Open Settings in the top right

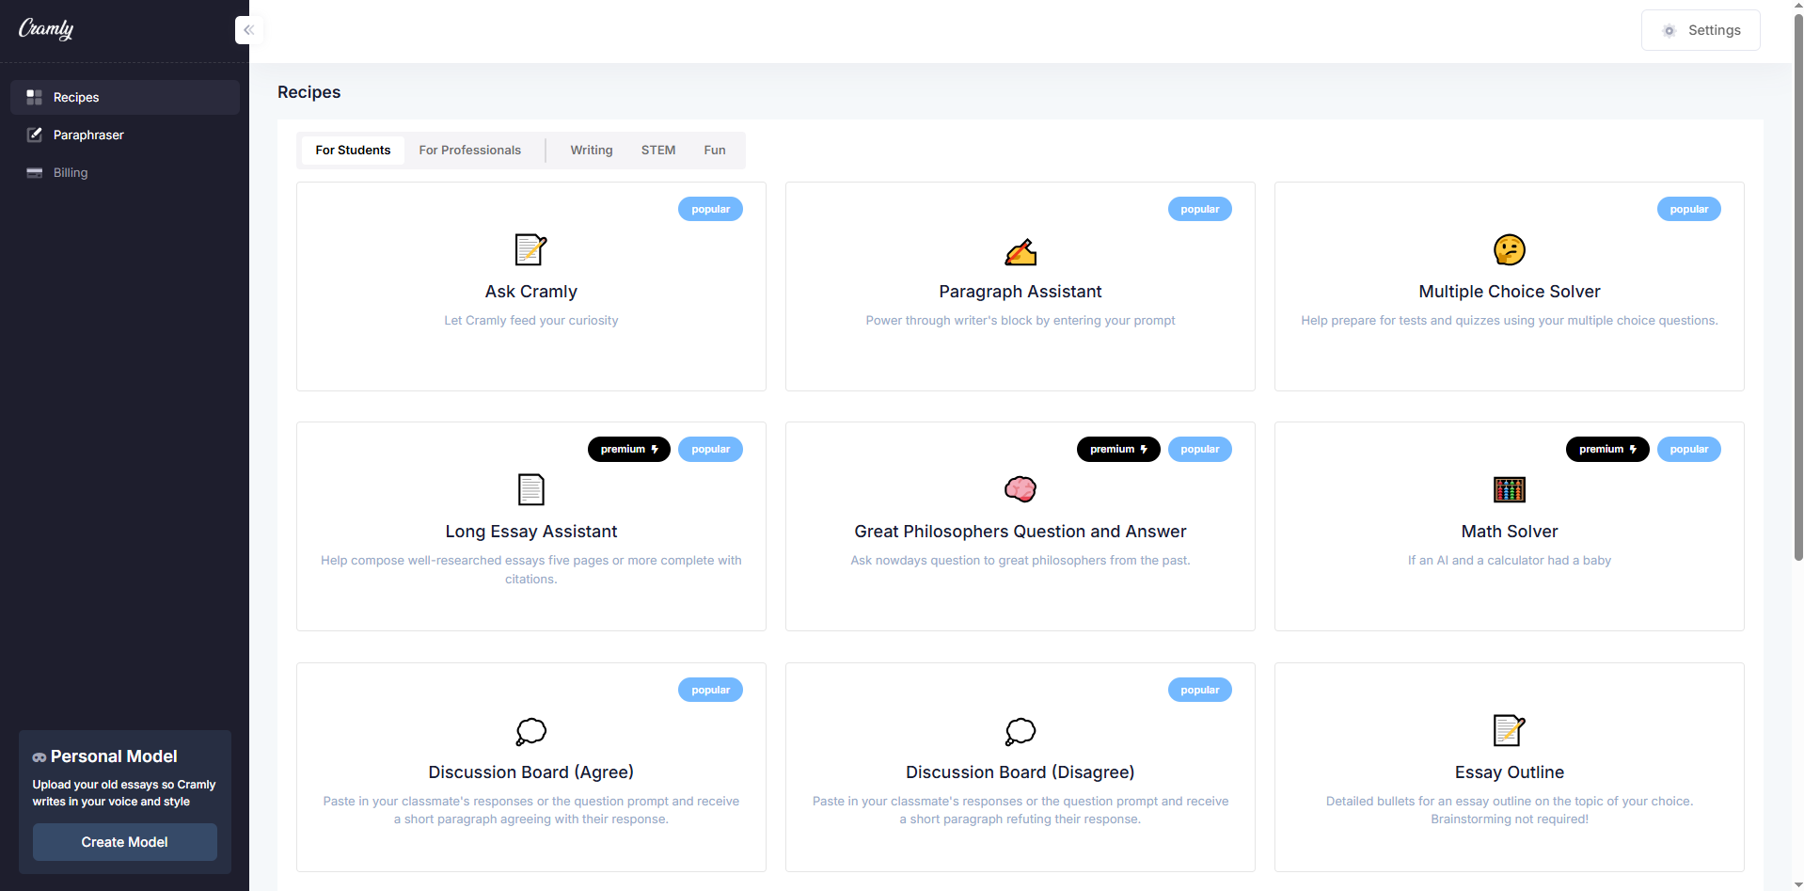(1700, 30)
